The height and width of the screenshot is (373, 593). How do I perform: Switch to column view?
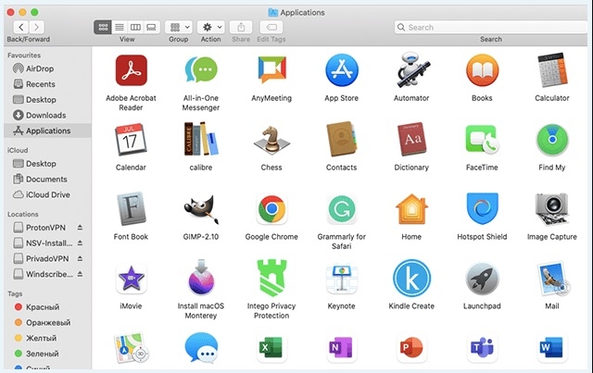coord(135,27)
